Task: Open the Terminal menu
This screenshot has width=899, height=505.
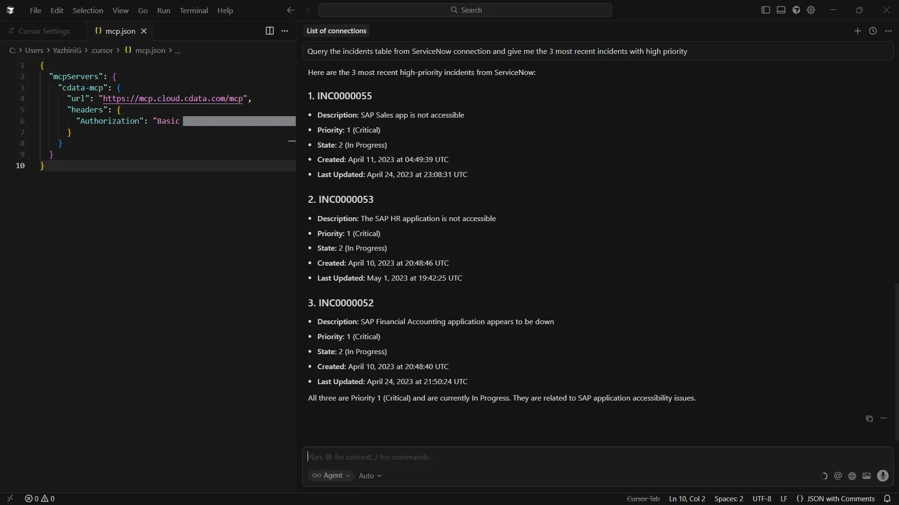Action: (194, 10)
